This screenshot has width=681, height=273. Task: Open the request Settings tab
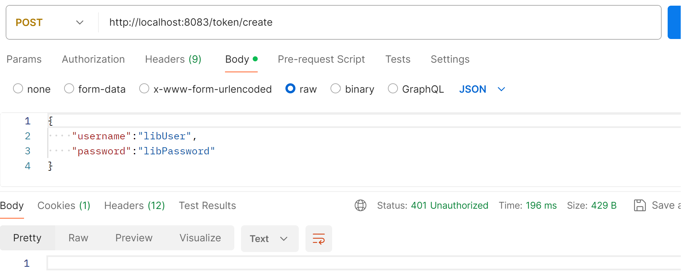(450, 59)
